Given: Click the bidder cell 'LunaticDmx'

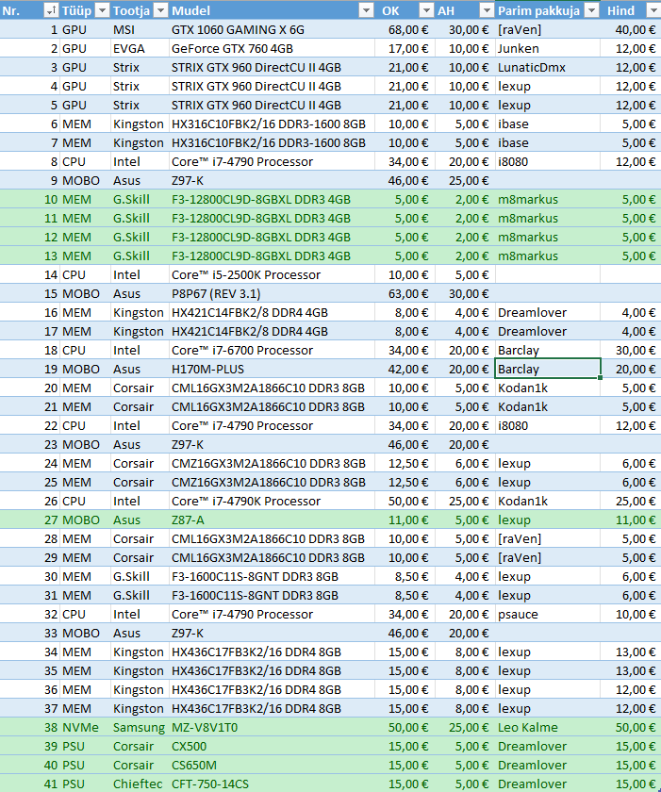Looking at the screenshot, I should 548,68.
